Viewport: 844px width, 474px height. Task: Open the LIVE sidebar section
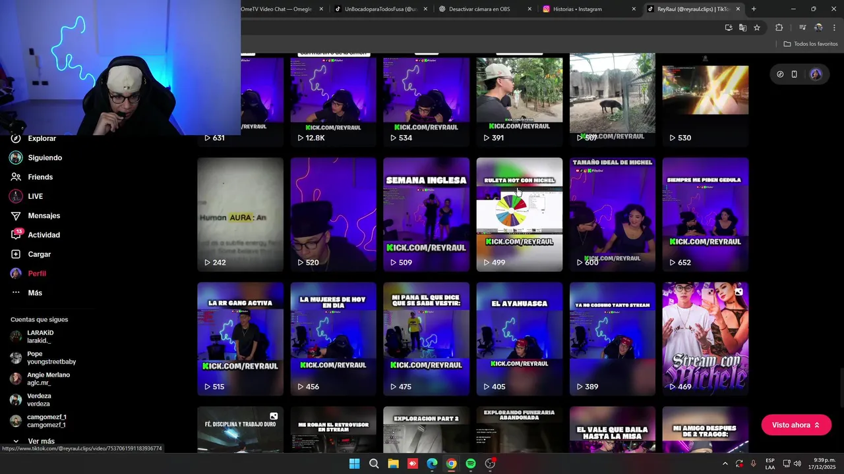(26, 196)
